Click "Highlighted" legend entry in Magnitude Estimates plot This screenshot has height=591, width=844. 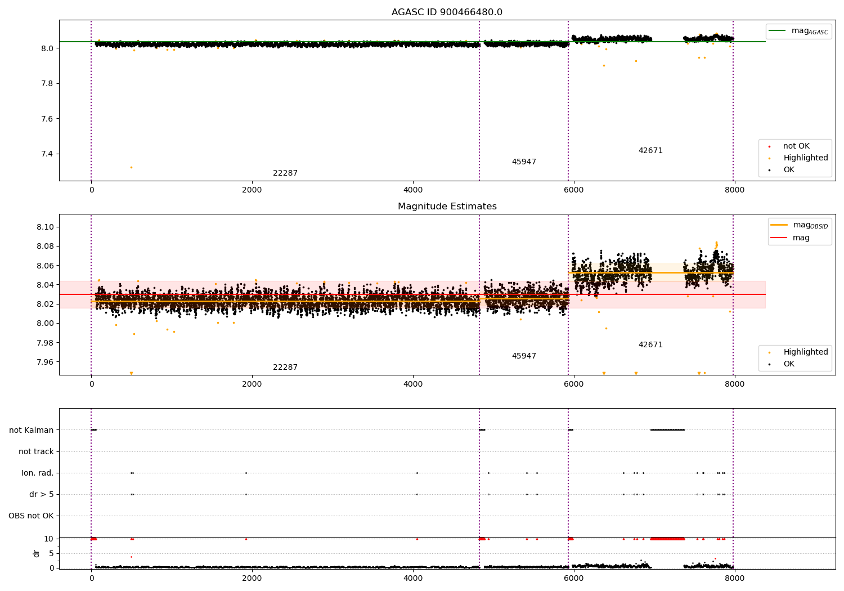(799, 352)
